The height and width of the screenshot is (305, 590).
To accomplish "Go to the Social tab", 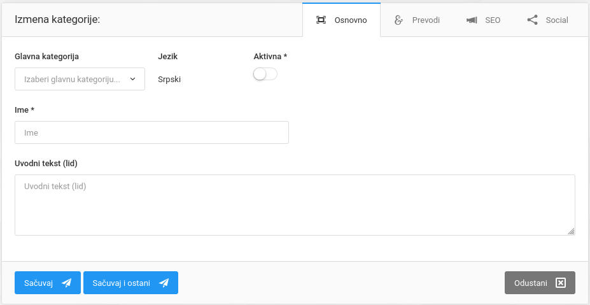I will 557,20.
